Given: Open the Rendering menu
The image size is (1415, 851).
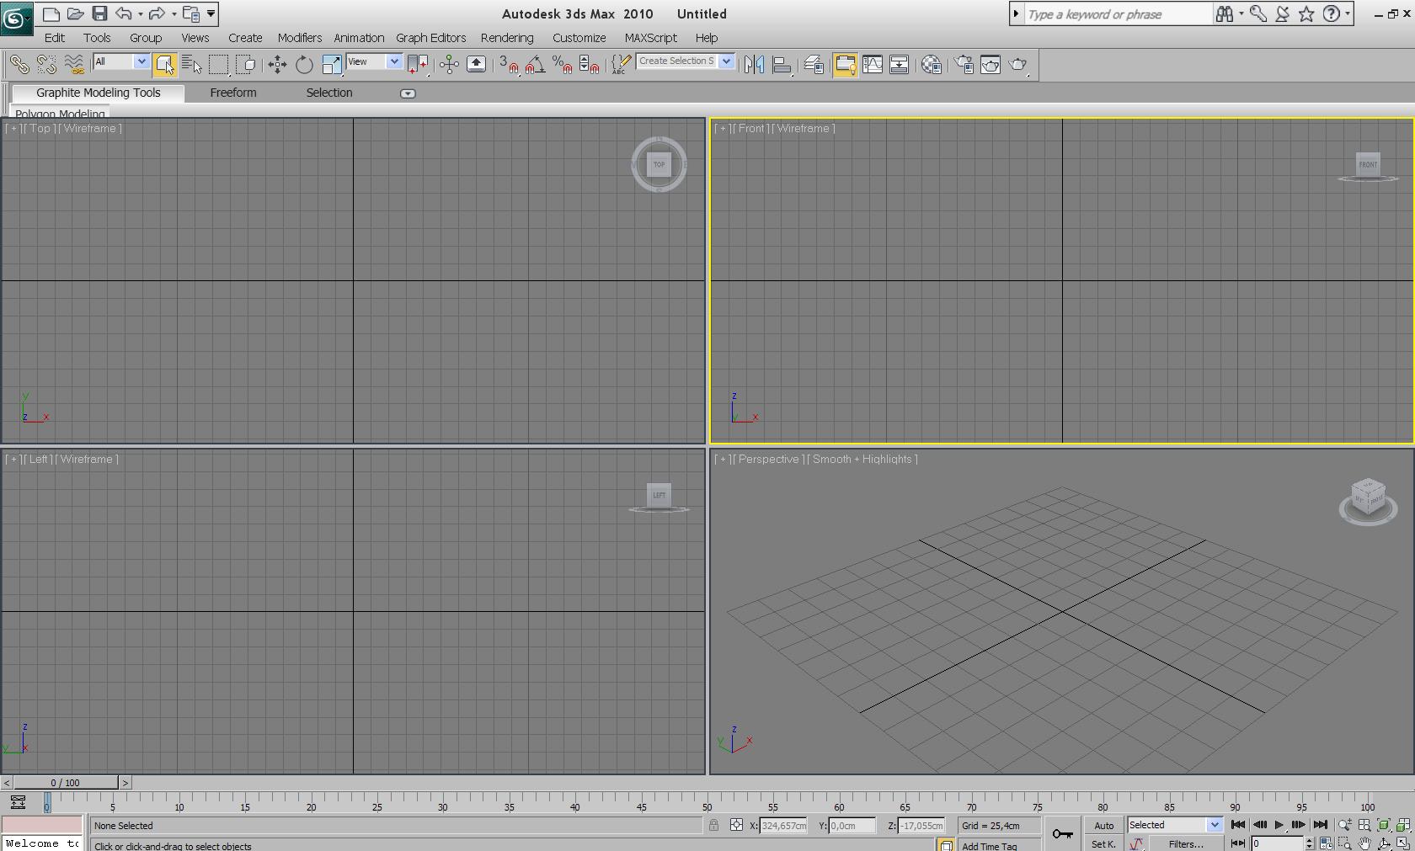Looking at the screenshot, I should click(x=507, y=38).
